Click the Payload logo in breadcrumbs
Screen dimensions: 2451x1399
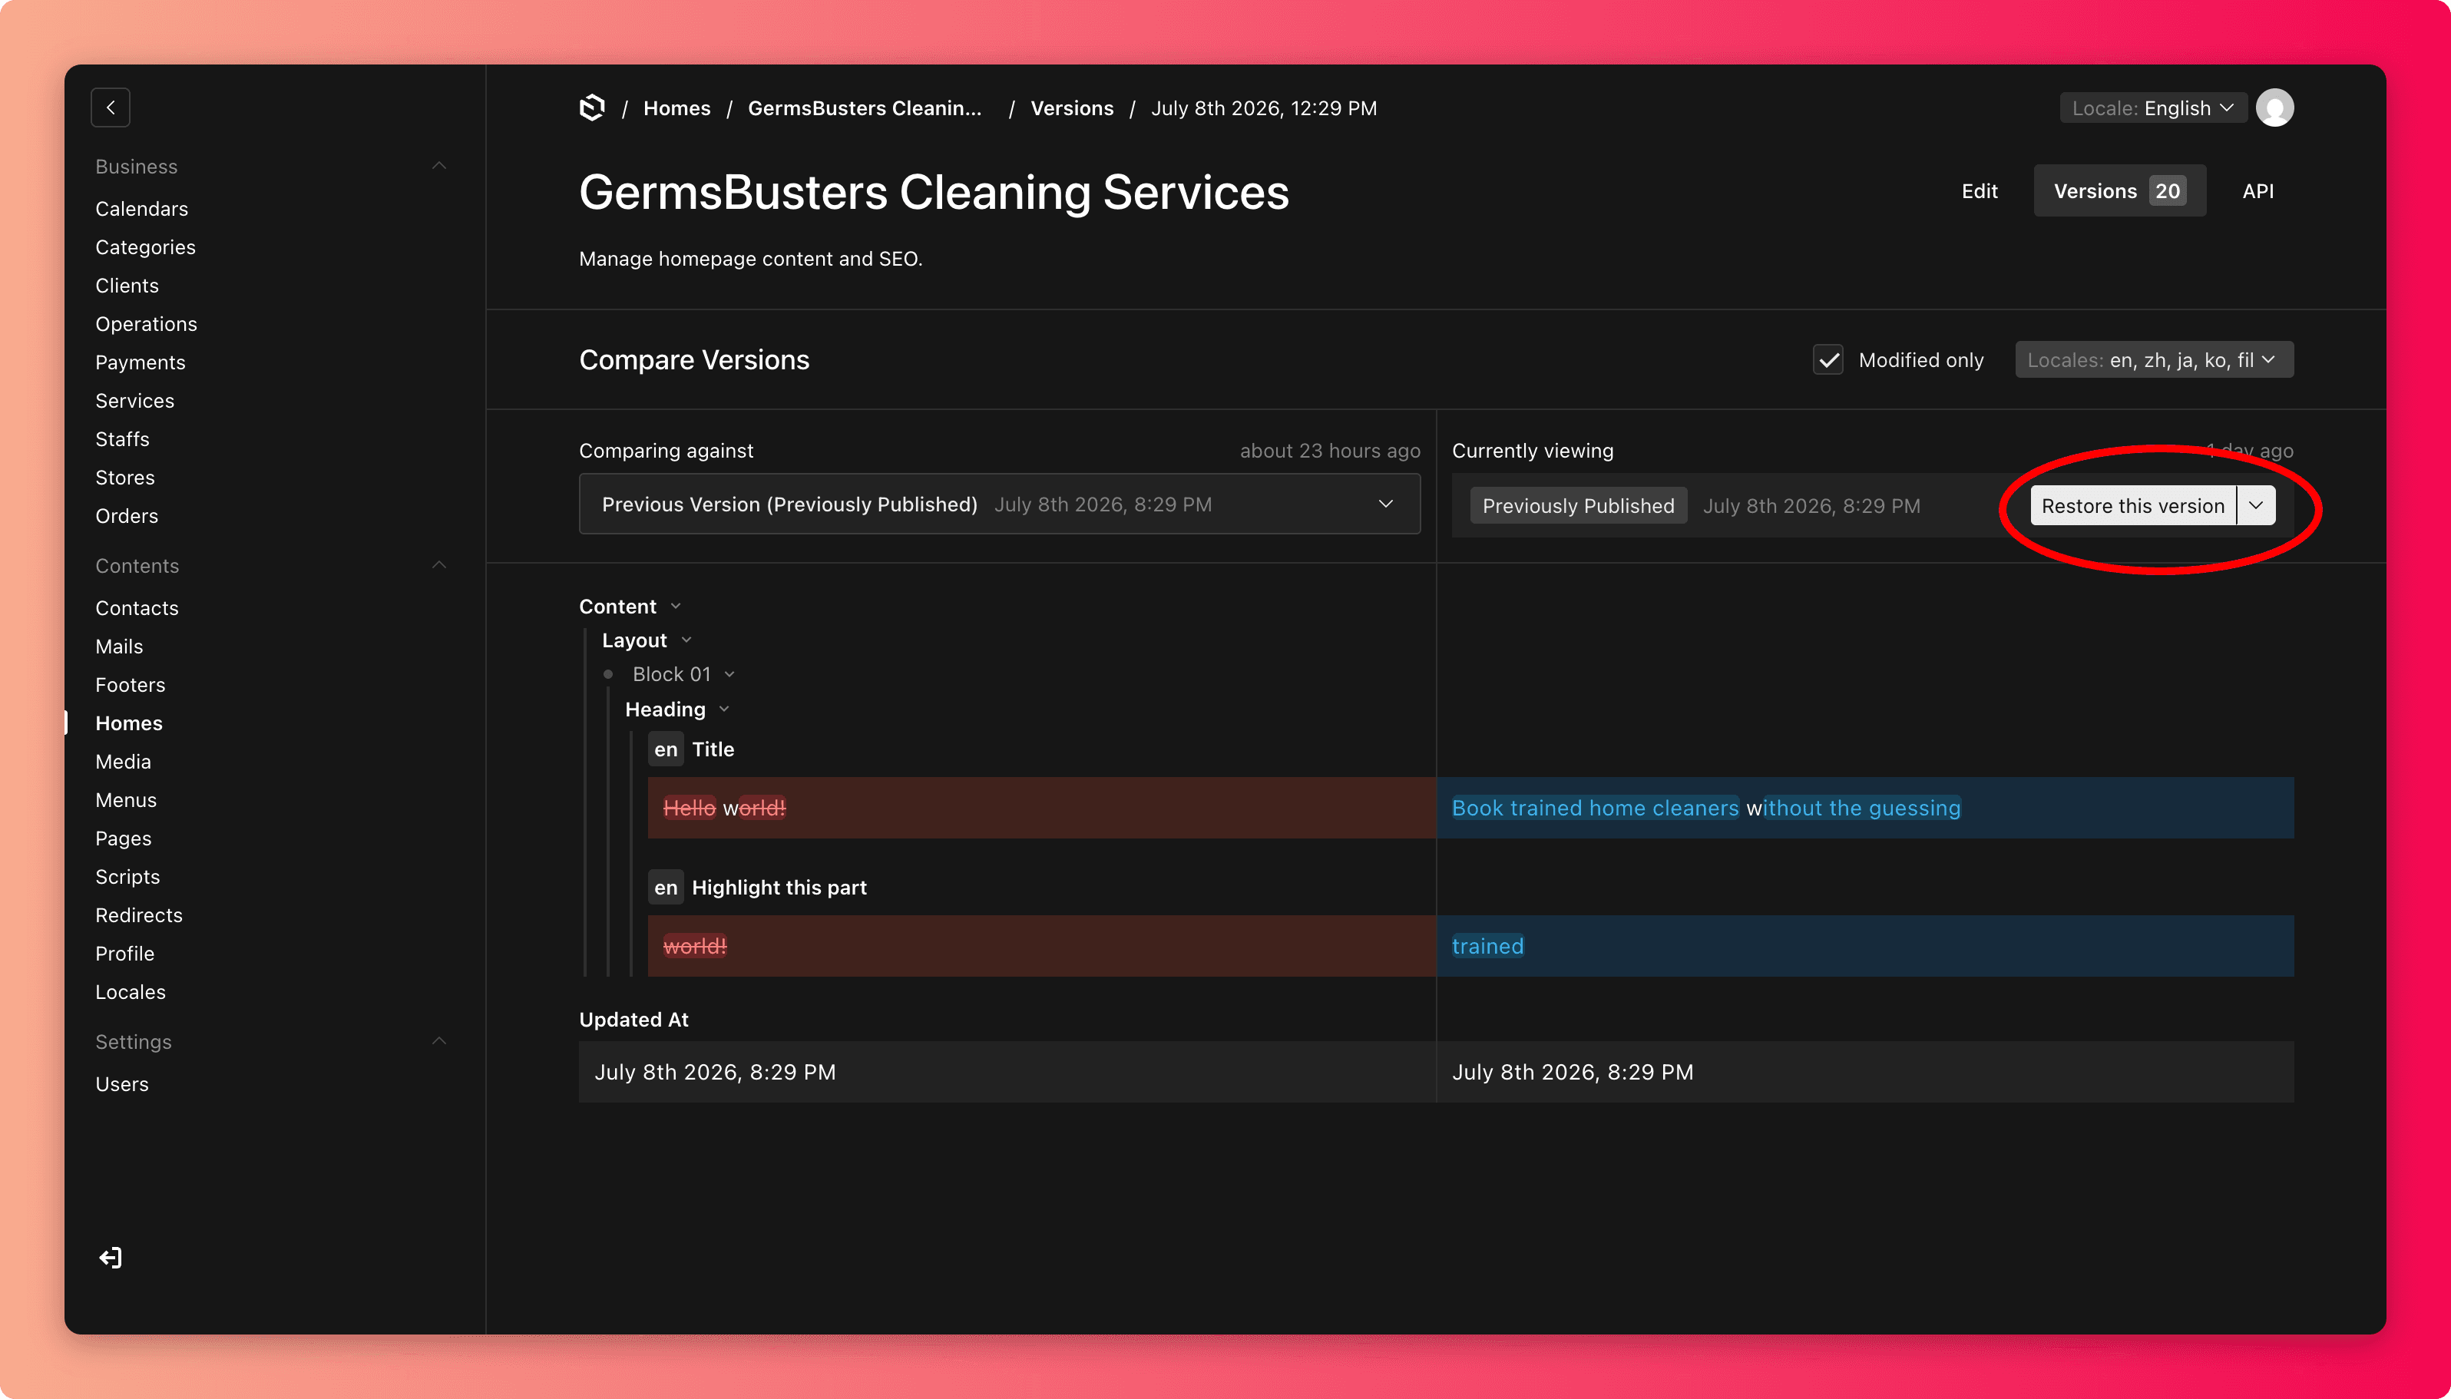click(593, 107)
